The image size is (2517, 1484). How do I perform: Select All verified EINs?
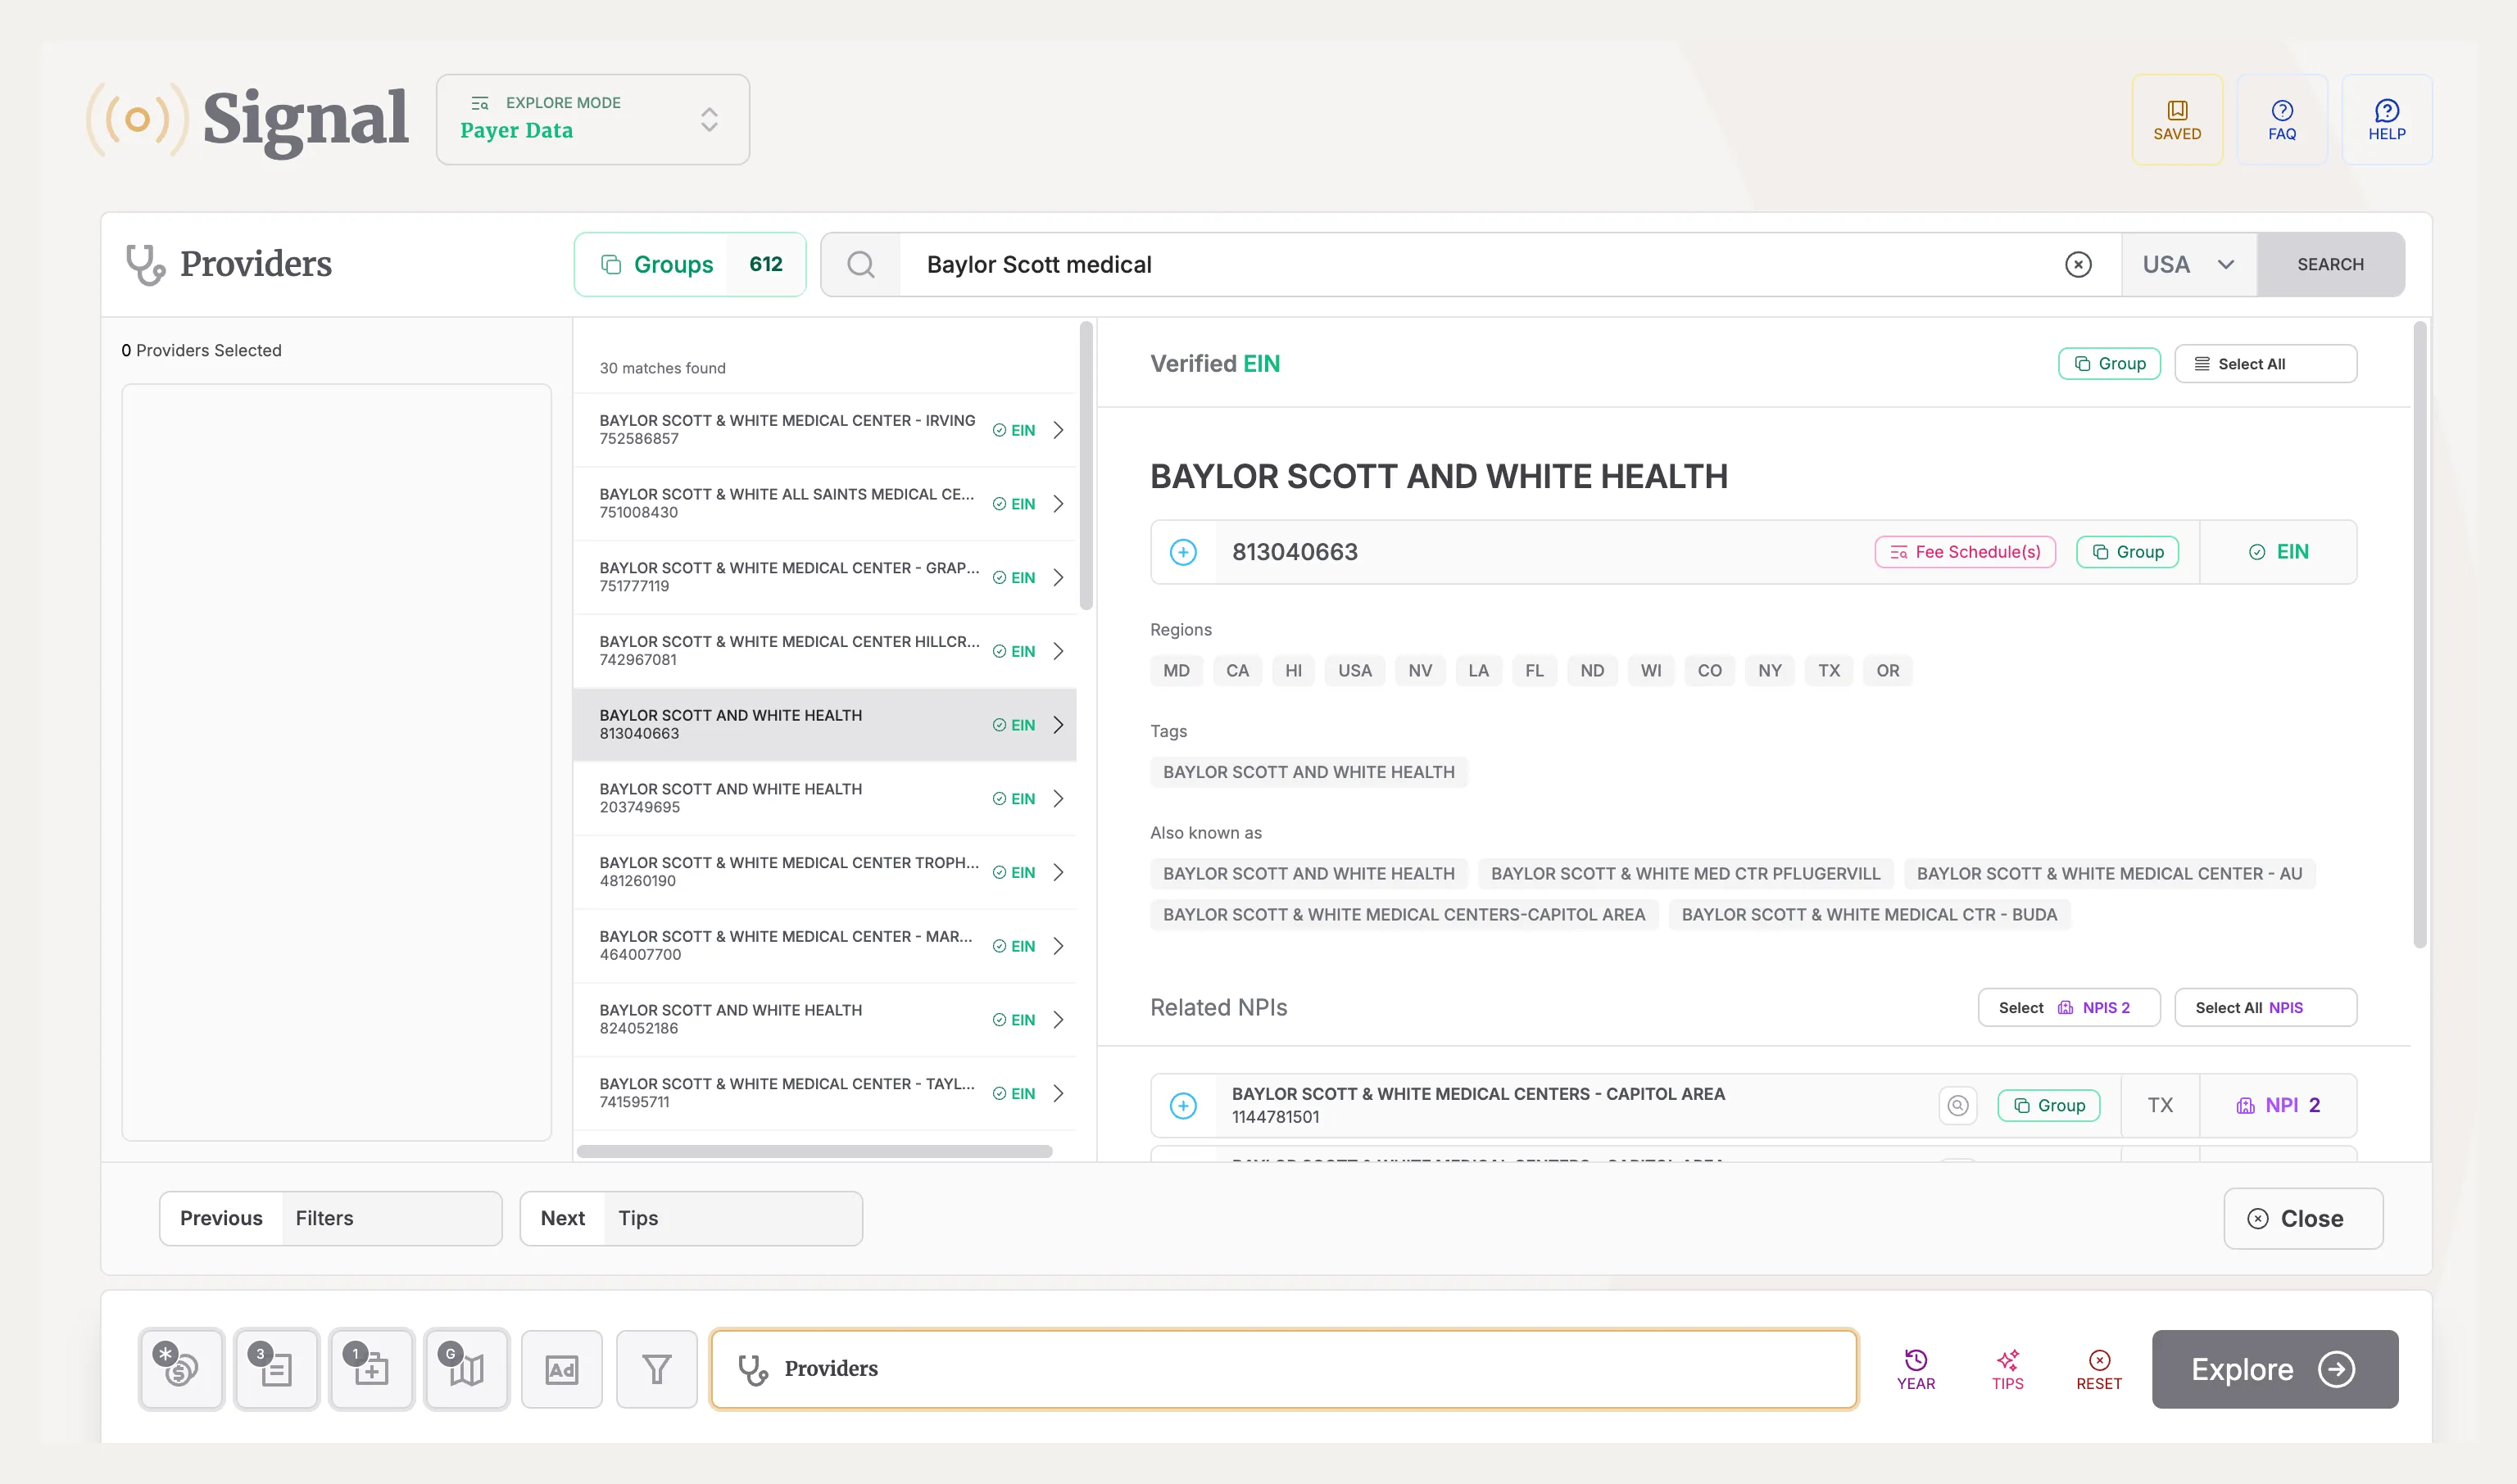click(2265, 363)
